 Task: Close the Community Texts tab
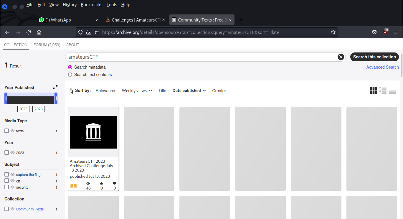point(230,20)
